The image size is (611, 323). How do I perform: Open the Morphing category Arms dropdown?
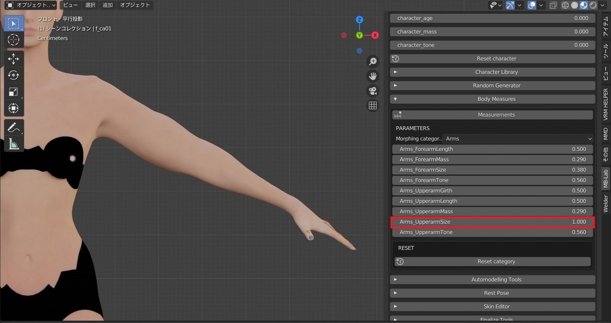(518, 138)
